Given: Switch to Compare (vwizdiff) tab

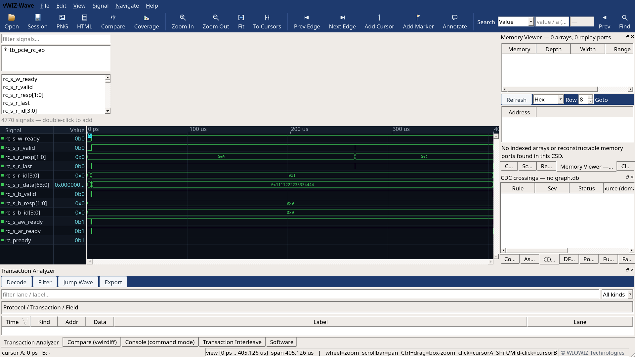Looking at the screenshot, I should [92, 342].
